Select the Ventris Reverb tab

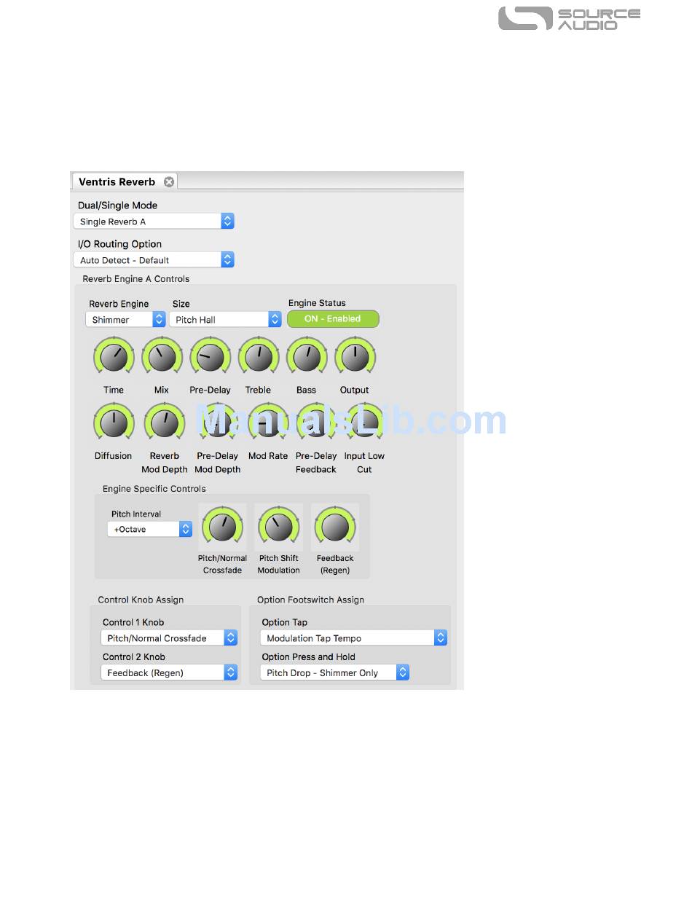coord(124,181)
